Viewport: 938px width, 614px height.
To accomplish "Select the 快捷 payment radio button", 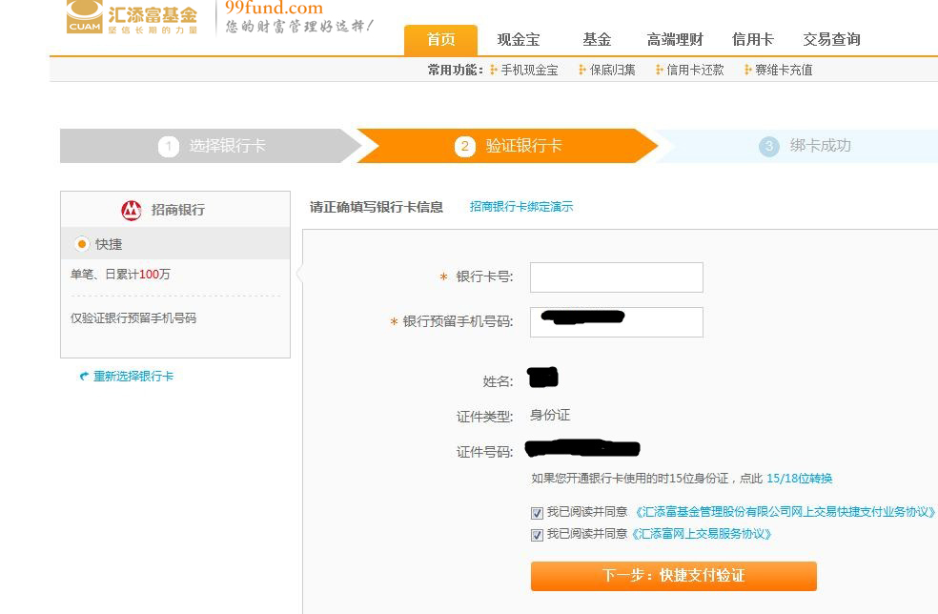I will click(x=82, y=244).
